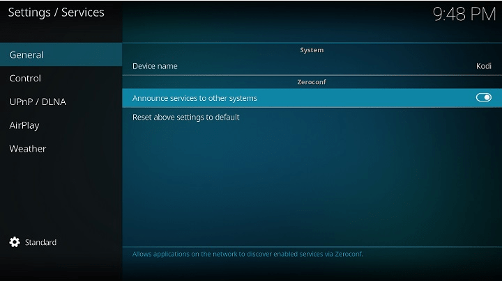Click the Standard settings level gear icon

tap(15, 242)
